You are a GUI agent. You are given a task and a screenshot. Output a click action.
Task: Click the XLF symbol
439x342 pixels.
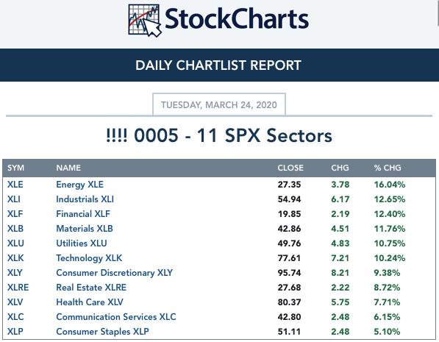coord(15,214)
